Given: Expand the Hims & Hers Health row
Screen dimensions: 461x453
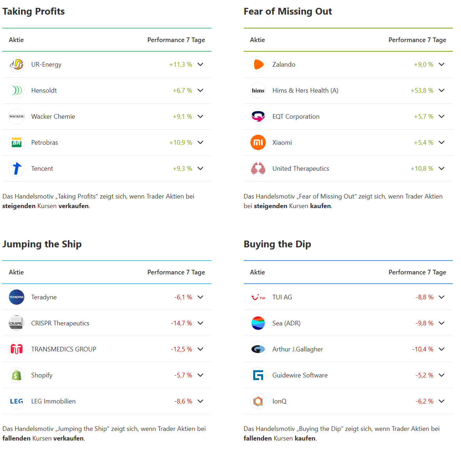Looking at the screenshot, I should tap(442, 91).
